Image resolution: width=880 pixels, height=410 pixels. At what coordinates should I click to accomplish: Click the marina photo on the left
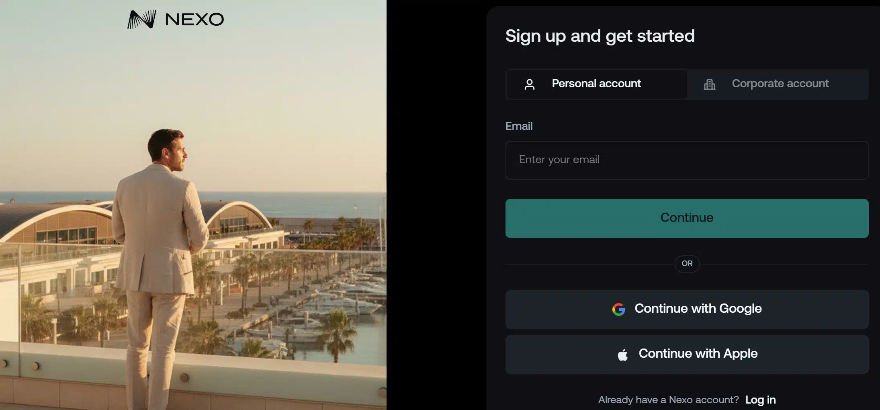pyautogui.click(x=193, y=205)
